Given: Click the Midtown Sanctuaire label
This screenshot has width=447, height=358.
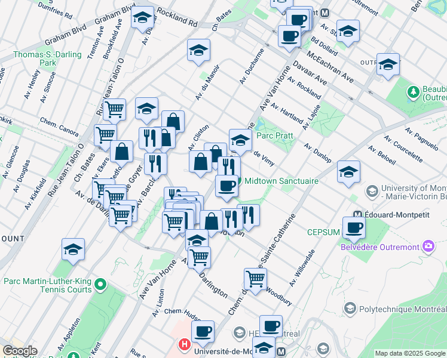Looking at the screenshot, I should [281, 181].
